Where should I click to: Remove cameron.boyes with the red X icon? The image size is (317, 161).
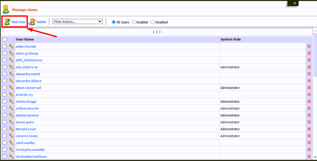(x=309, y=136)
